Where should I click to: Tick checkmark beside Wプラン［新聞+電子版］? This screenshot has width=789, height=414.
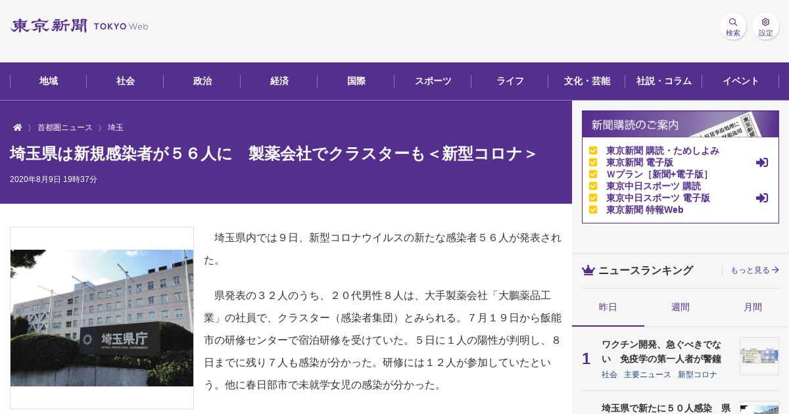click(x=593, y=174)
